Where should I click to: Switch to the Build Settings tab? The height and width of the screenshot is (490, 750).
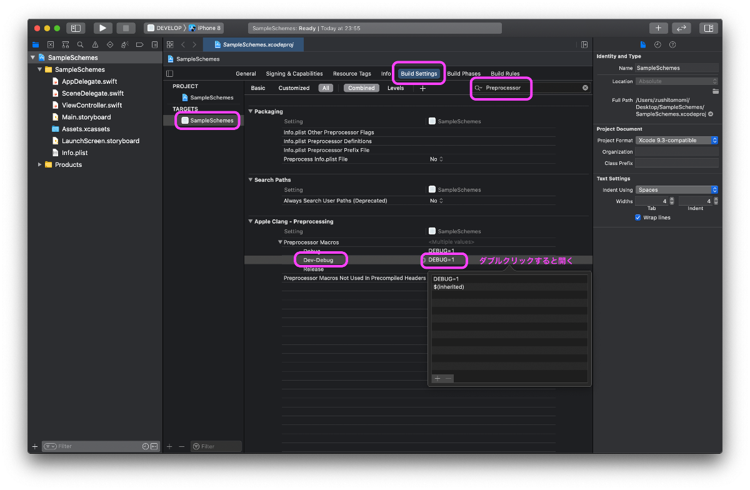[419, 74]
